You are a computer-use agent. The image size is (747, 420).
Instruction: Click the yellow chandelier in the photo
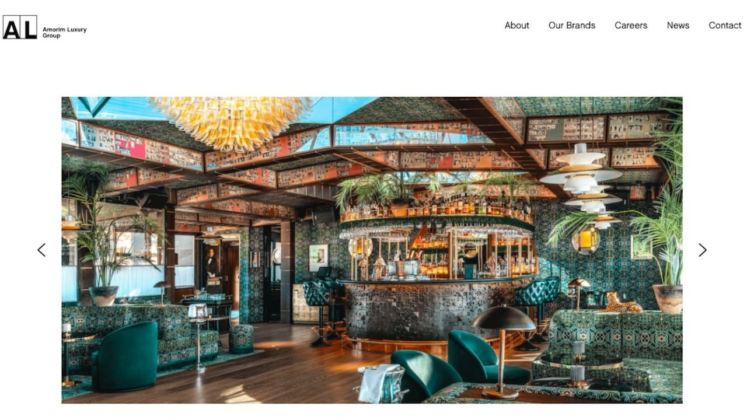[x=231, y=121]
